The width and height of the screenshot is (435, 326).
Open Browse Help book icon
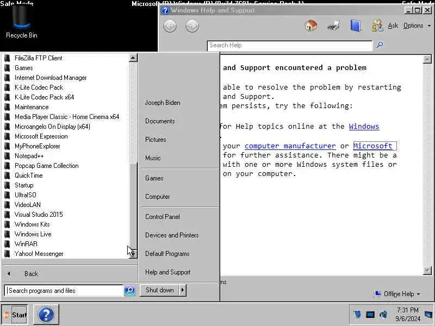point(356,26)
